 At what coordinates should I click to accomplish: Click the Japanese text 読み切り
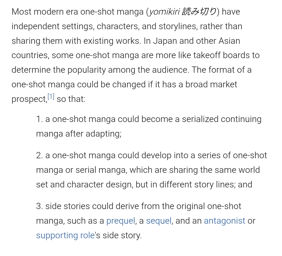tap(199, 12)
